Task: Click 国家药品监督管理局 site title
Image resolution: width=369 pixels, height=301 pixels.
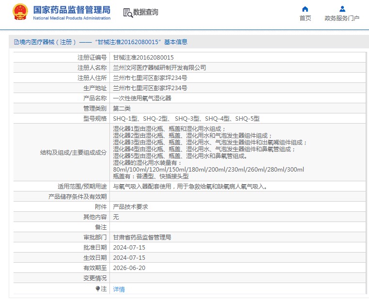Action: click(x=72, y=10)
